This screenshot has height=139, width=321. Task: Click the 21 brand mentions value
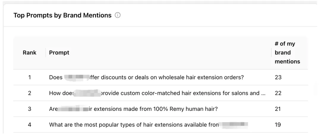[x=278, y=109]
